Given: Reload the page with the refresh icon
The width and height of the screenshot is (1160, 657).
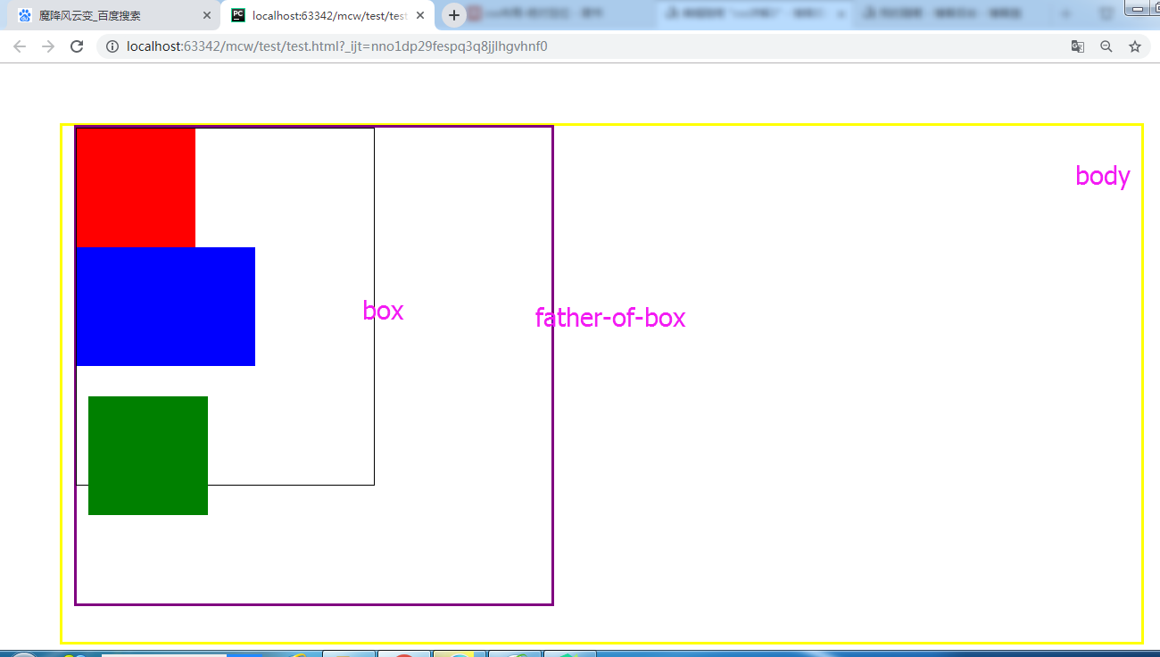Looking at the screenshot, I should [77, 46].
